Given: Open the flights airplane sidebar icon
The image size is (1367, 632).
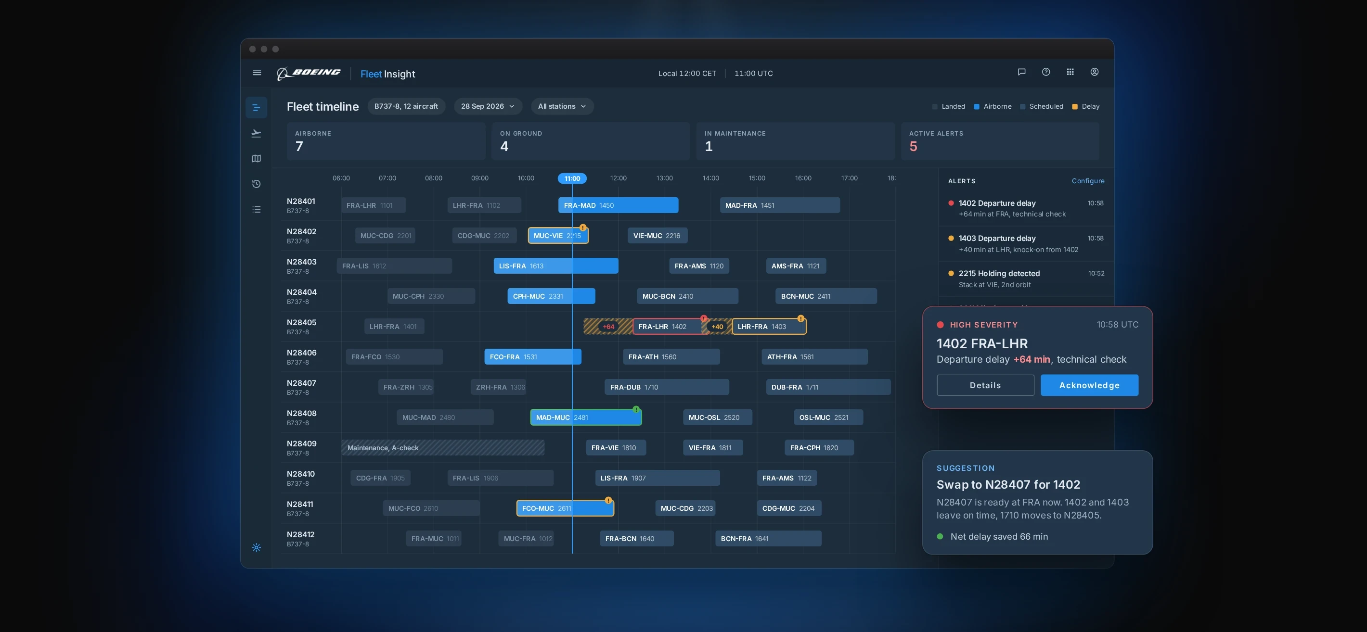Looking at the screenshot, I should click(x=256, y=133).
